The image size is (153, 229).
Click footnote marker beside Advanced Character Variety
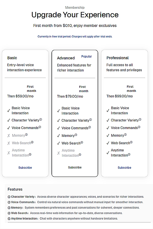[91, 120]
